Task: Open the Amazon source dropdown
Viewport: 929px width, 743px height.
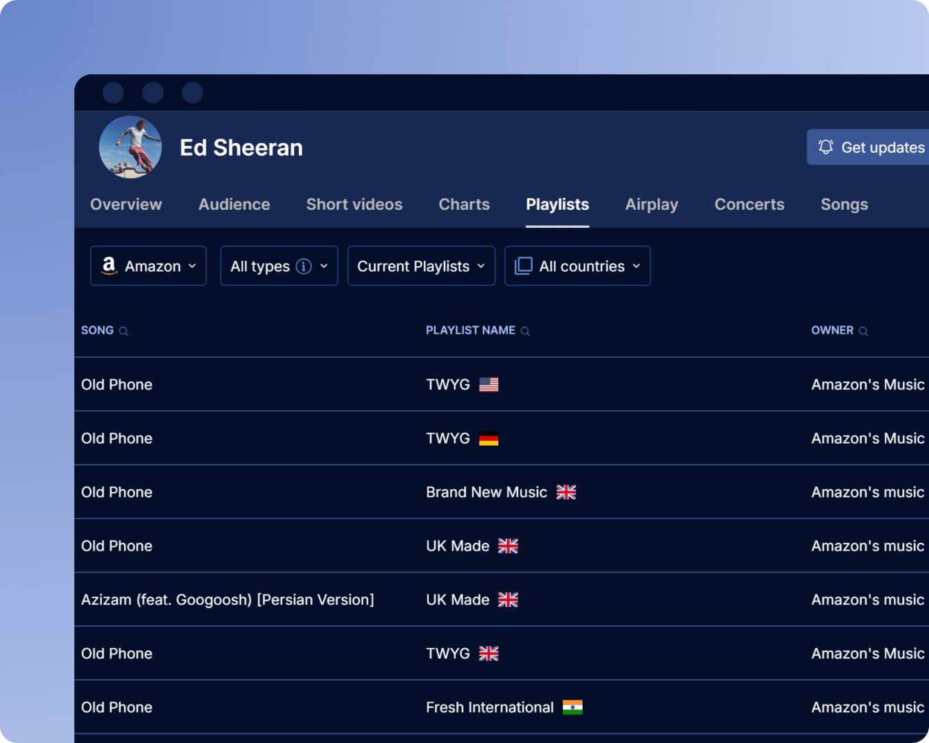Action: pos(148,266)
